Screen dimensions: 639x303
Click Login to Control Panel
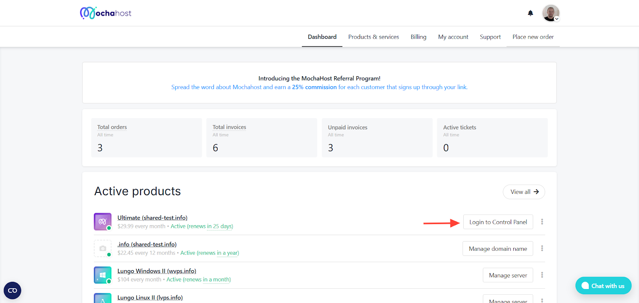pyautogui.click(x=498, y=222)
